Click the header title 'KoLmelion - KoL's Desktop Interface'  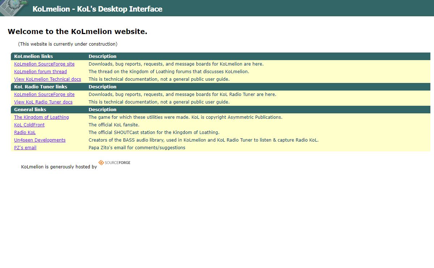[x=97, y=9]
